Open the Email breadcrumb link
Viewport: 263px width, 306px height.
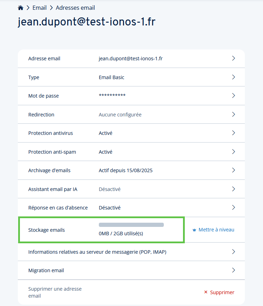tap(39, 8)
